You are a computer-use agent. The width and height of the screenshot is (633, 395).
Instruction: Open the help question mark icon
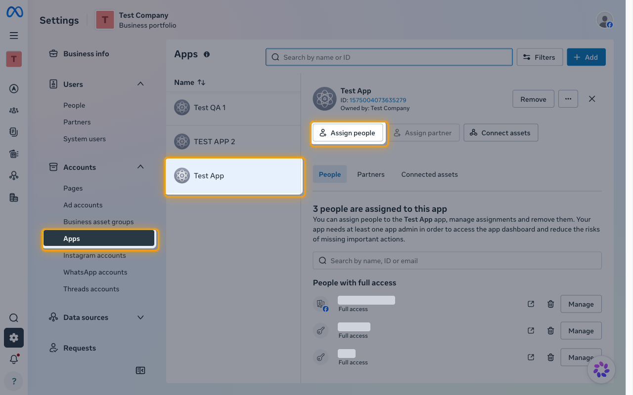[14, 381]
